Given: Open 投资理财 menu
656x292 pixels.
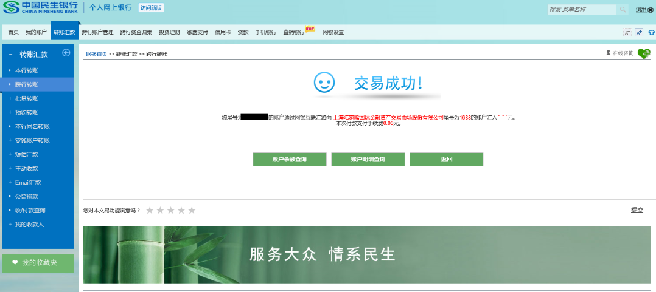Looking at the screenshot, I should (169, 32).
